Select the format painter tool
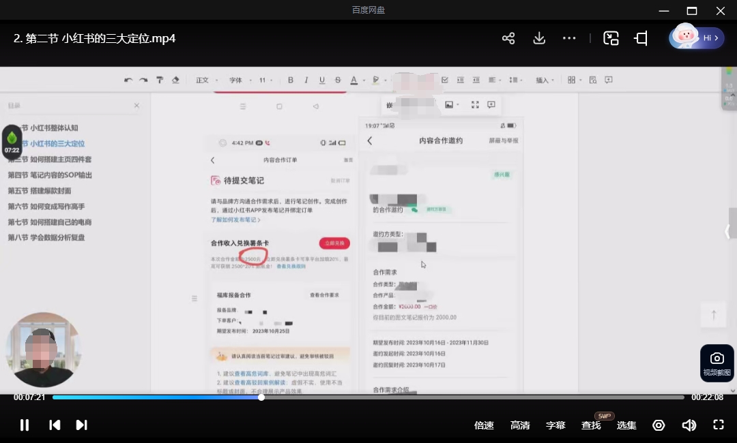Image resolution: width=737 pixels, height=443 pixels. coord(160,80)
